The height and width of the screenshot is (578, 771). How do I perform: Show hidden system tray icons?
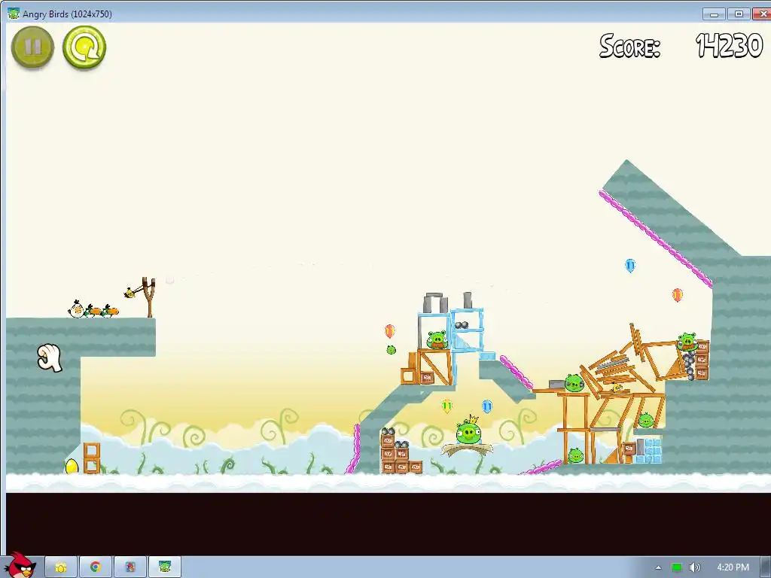[658, 567]
